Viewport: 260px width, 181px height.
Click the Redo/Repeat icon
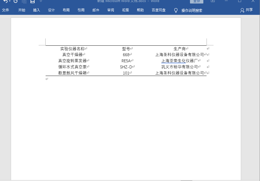(x=16, y=1)
